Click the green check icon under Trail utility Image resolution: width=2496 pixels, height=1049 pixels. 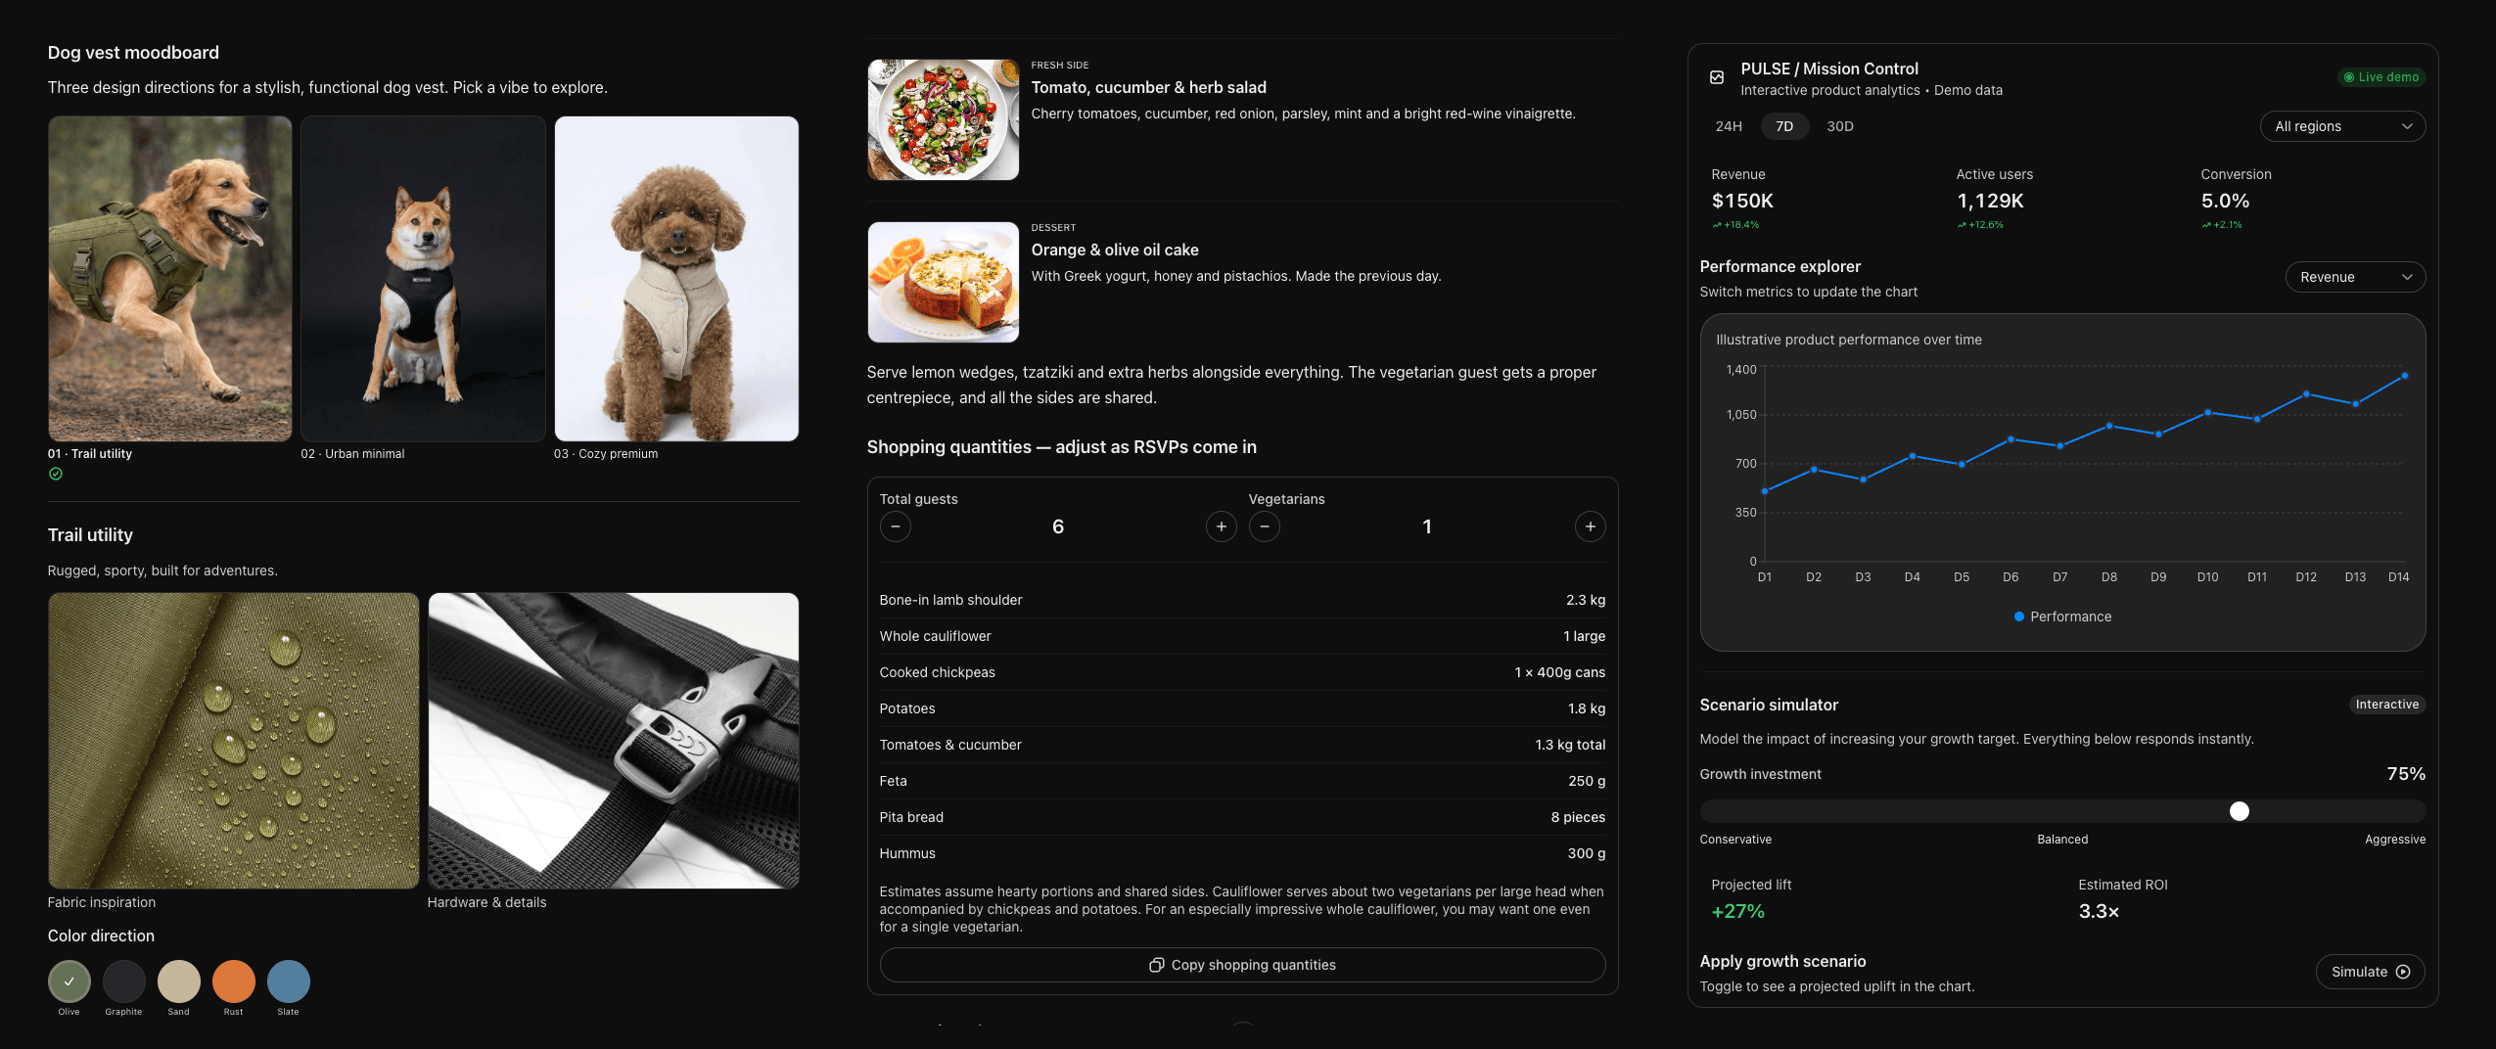point(56,474)
